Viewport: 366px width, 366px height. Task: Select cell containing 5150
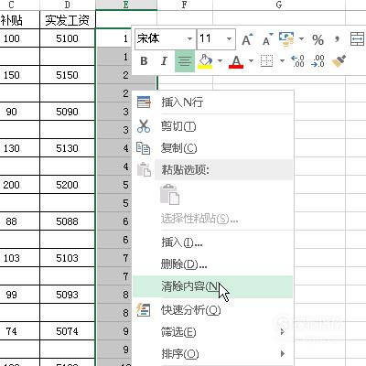pos(68,75)
